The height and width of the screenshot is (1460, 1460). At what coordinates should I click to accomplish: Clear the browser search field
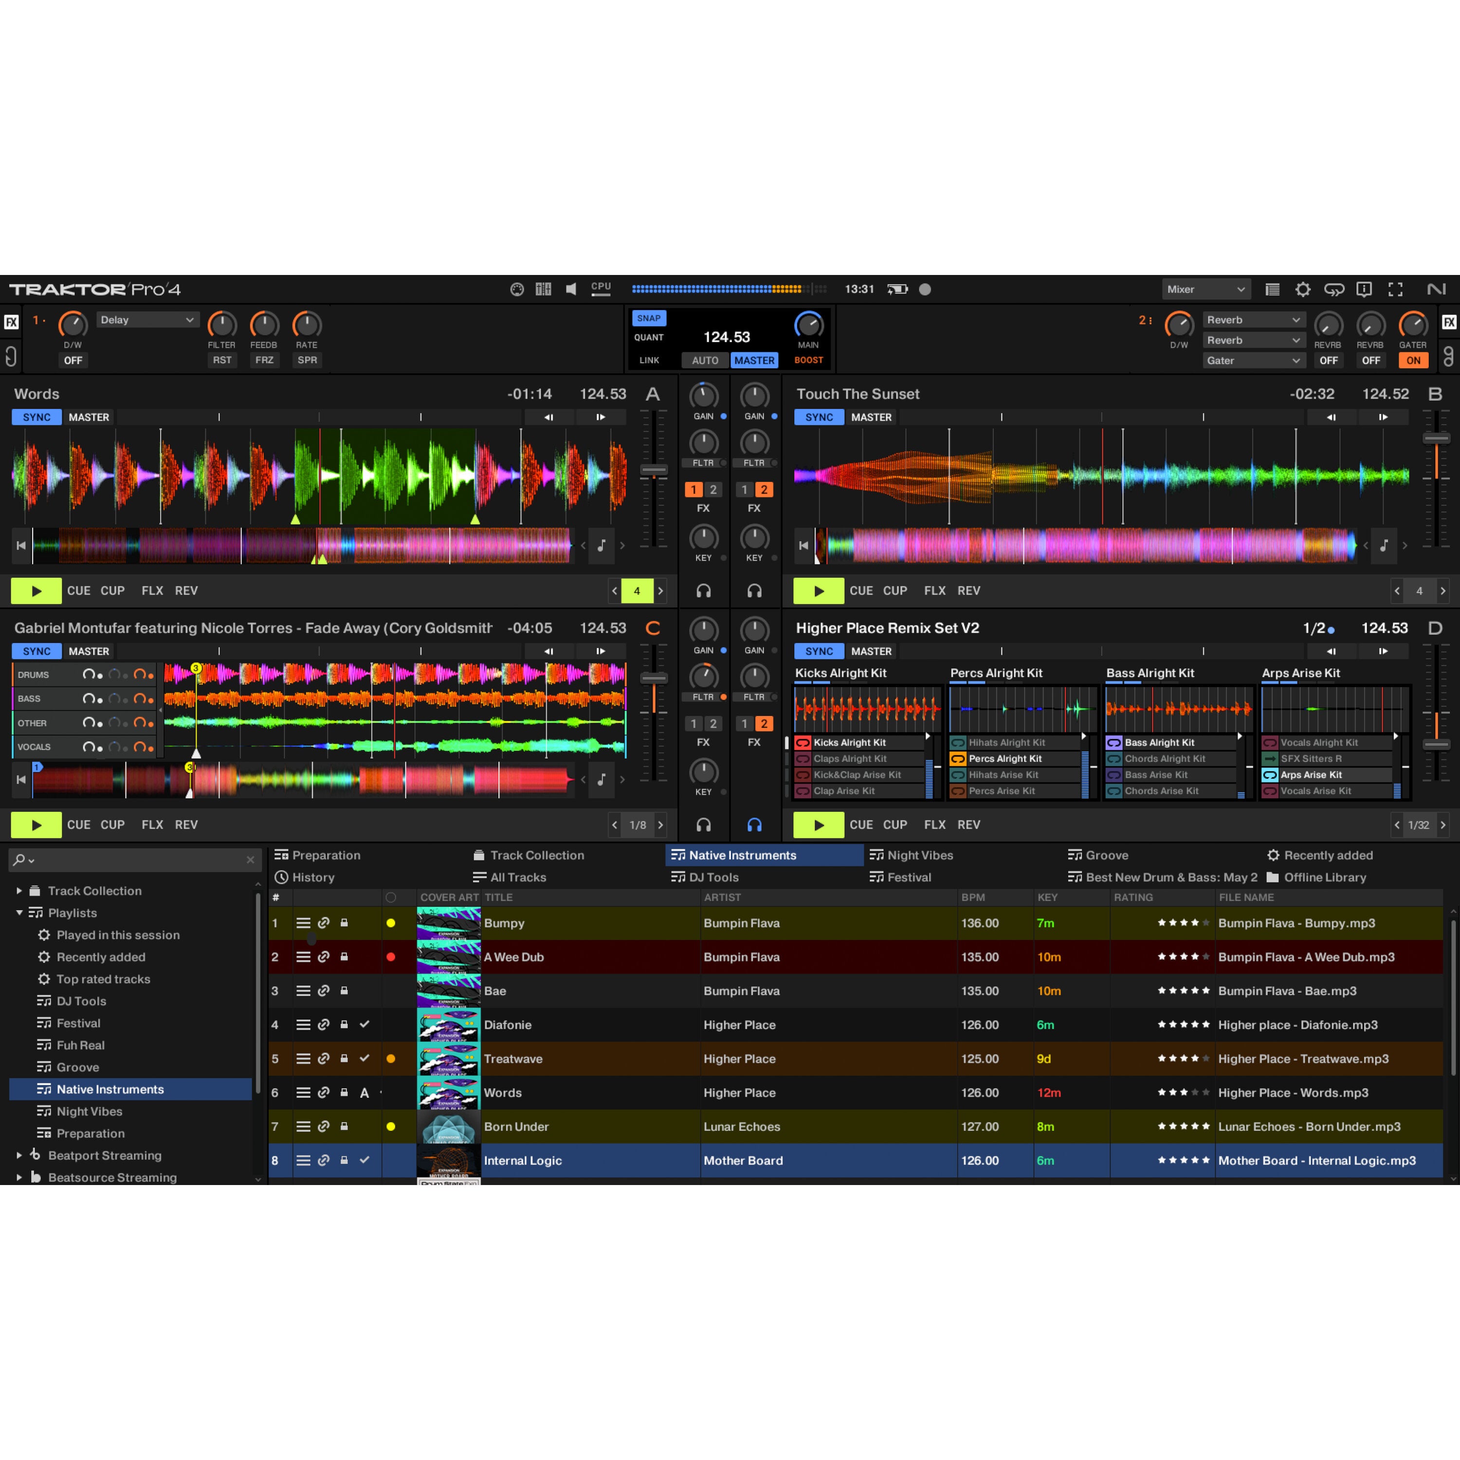(250, 859)
